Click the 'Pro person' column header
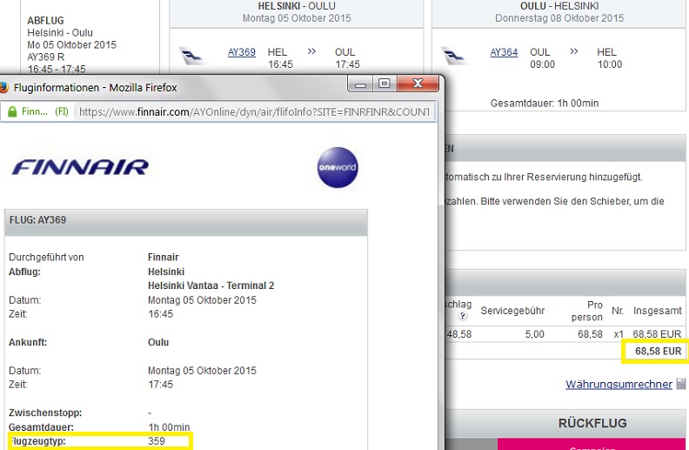 coord(586,311)
